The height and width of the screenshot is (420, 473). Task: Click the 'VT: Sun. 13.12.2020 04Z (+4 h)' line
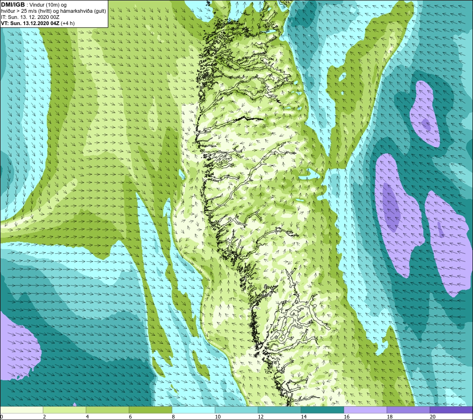[38, 23]
